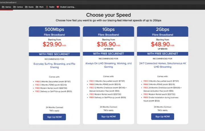The image size is (205, 131).
Task: Open the Student Learning bookmark
Action: (66, 7)
